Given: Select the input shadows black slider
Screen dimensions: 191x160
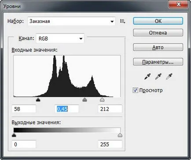Looking at the screenshot, I should tap(38, 100).
